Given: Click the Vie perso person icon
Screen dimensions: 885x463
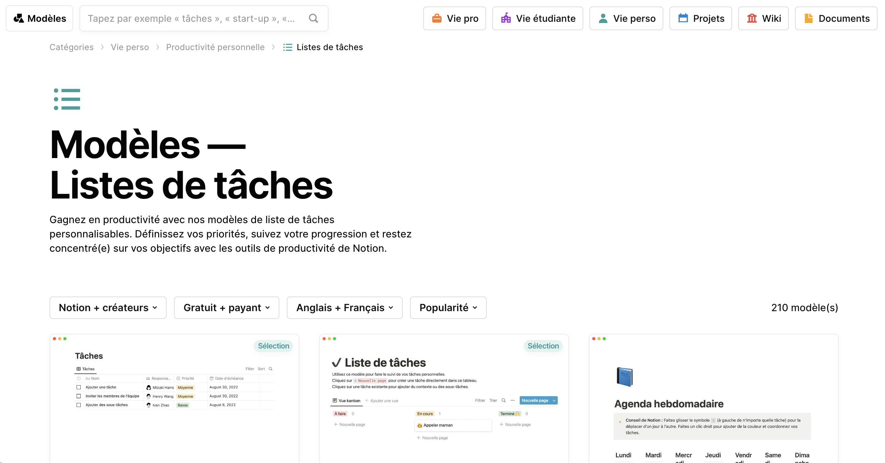Looking at the screenshot, I should (603, 18).
